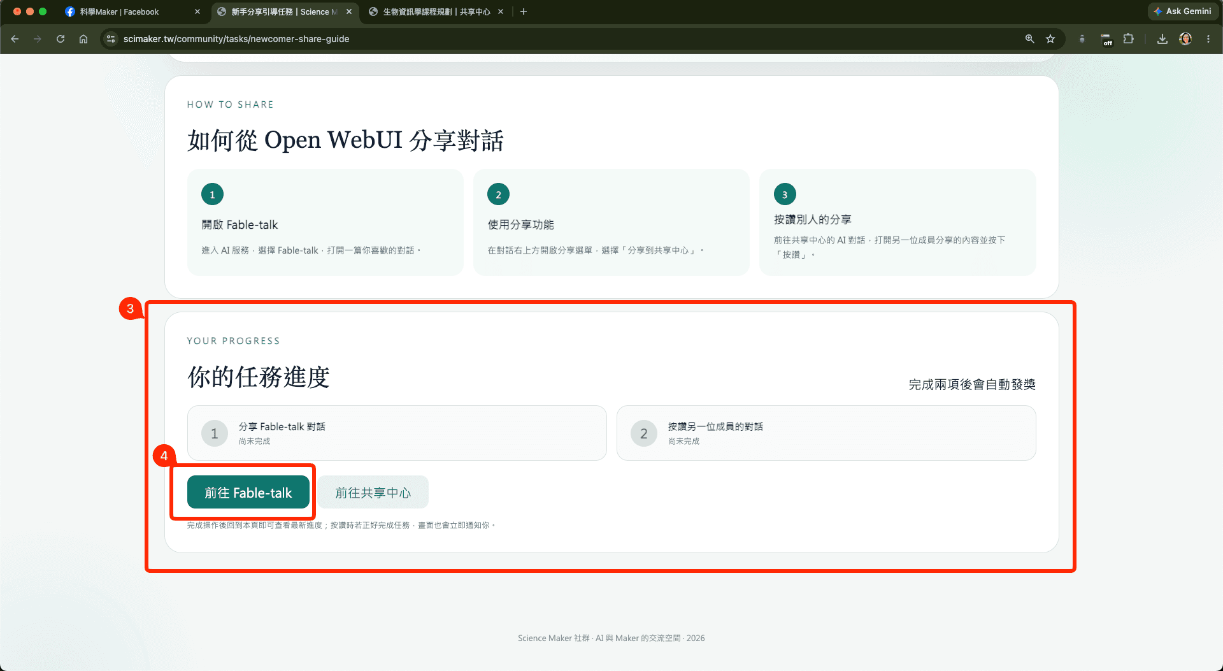The image size is (1223, 671).
Task: Close the 生物資訊學課程規劃 tab
Action: [x=501, y=11]
